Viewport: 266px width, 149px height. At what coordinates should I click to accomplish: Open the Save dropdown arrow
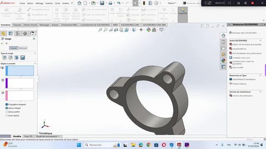(106, 3)
